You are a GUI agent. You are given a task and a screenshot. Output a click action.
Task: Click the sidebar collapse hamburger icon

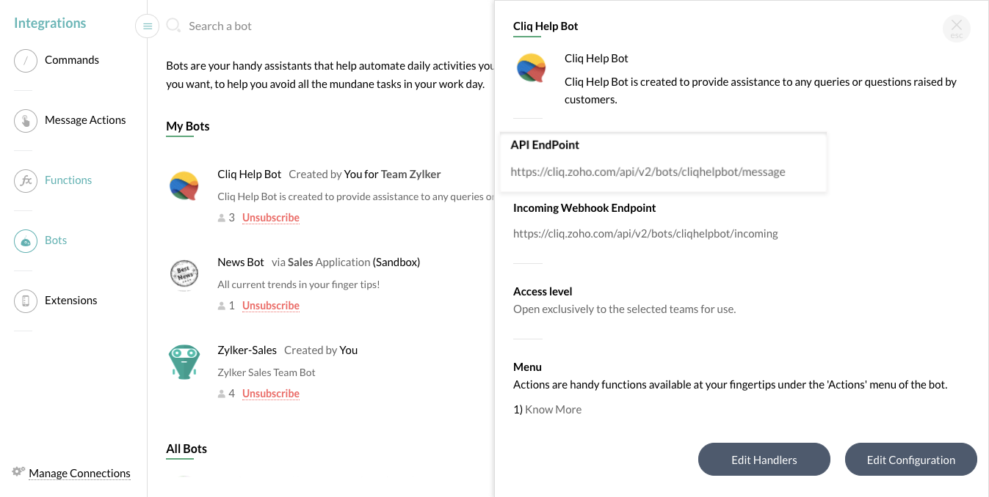tap(148, 26)
